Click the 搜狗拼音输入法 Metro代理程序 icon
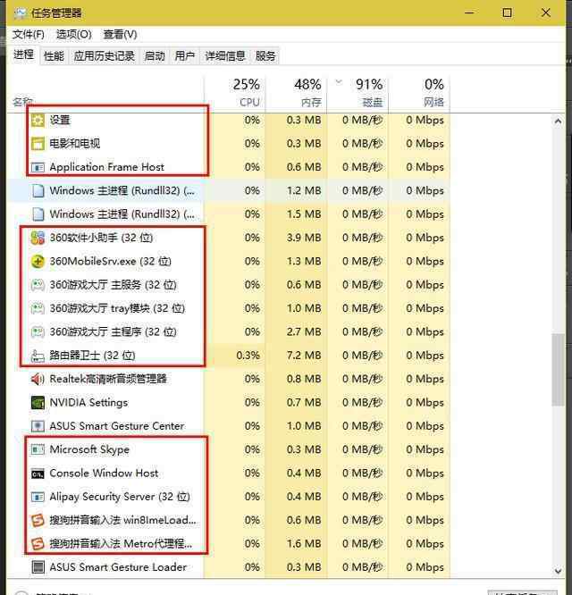572x595 pixels. click(38, 544)
